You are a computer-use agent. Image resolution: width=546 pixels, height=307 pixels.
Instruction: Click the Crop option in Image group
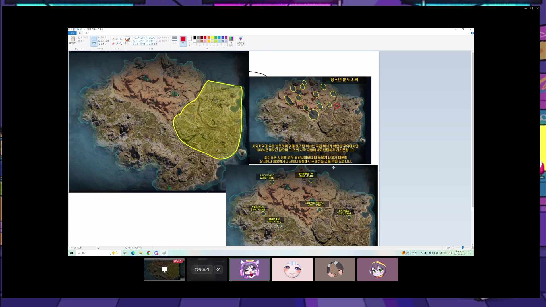pyautogui.click(x=102, y=38)
